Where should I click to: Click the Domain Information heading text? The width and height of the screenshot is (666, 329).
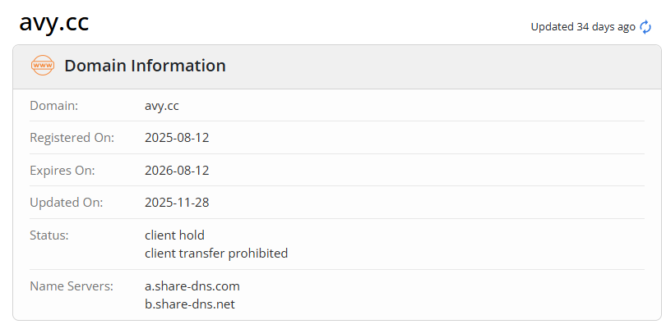coord(145,66)
